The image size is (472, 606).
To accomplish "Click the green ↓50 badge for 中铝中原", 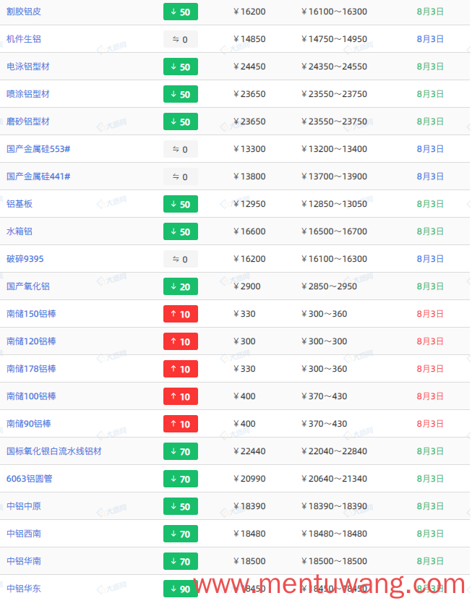I will (181, 506).
